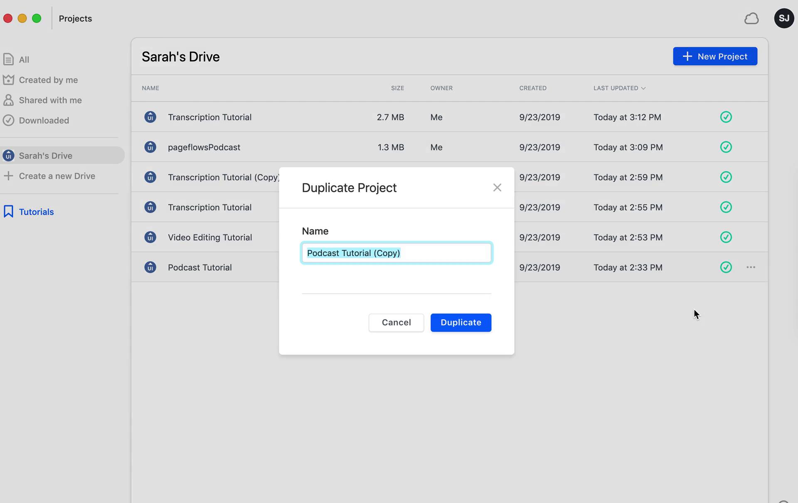798x503 pixels.
Task: Click 'Today at 2:55 PM' timestamp
Action: point(628,207)
